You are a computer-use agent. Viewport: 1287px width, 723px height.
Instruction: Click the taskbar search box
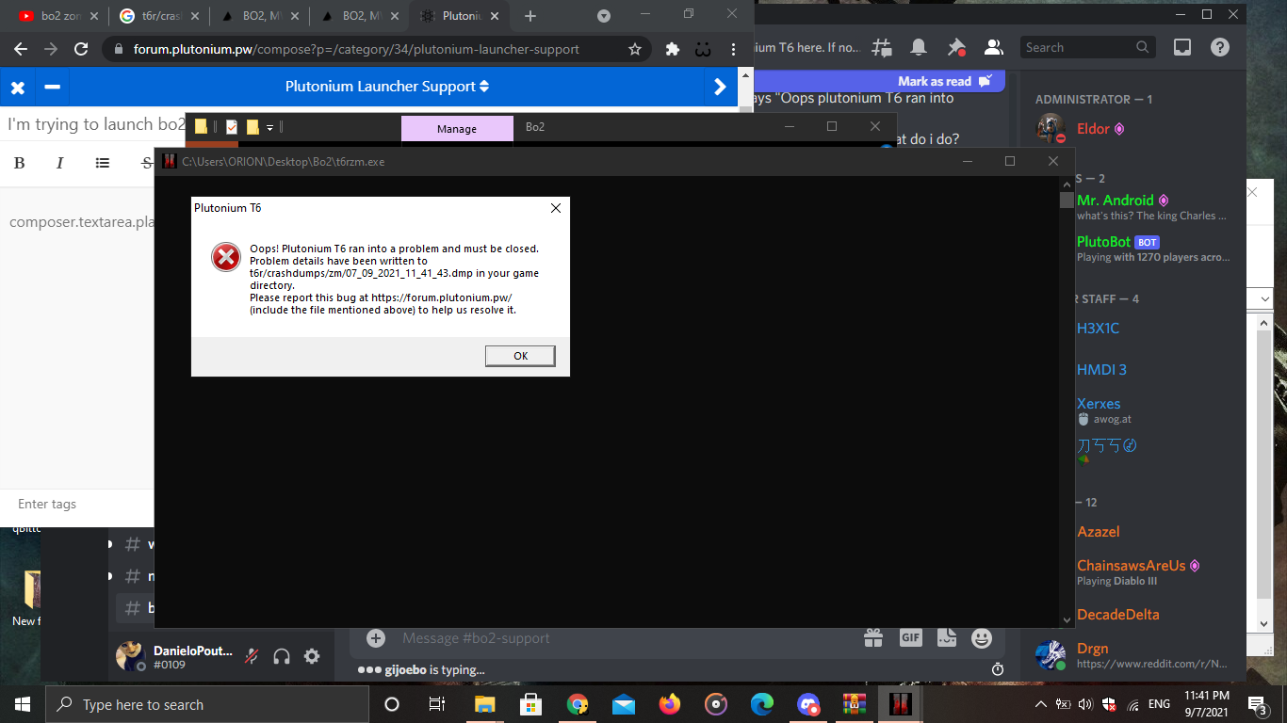click(x=206, y=704)
